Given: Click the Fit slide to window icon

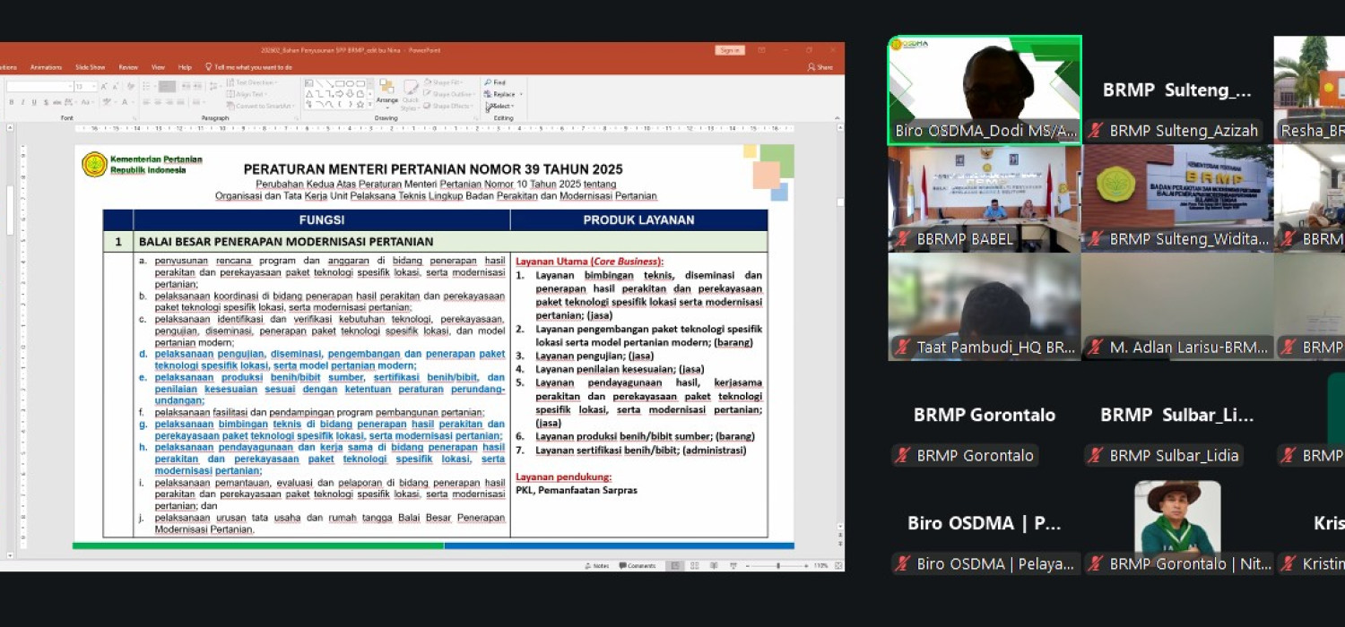Looking at the screenshot, I should tap(837, 566).
